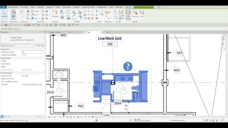The image size is (228, 128).
Task: Click the Properties palette icon in ribbon
Action: coord(13,17)
